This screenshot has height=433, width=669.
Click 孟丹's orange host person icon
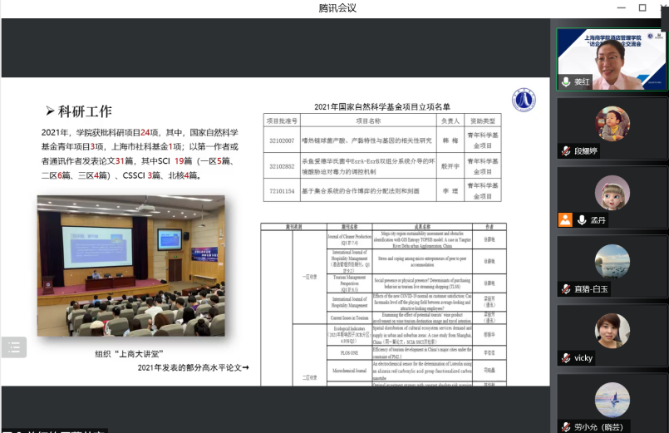pyautogui.click(x=565, y=219)
